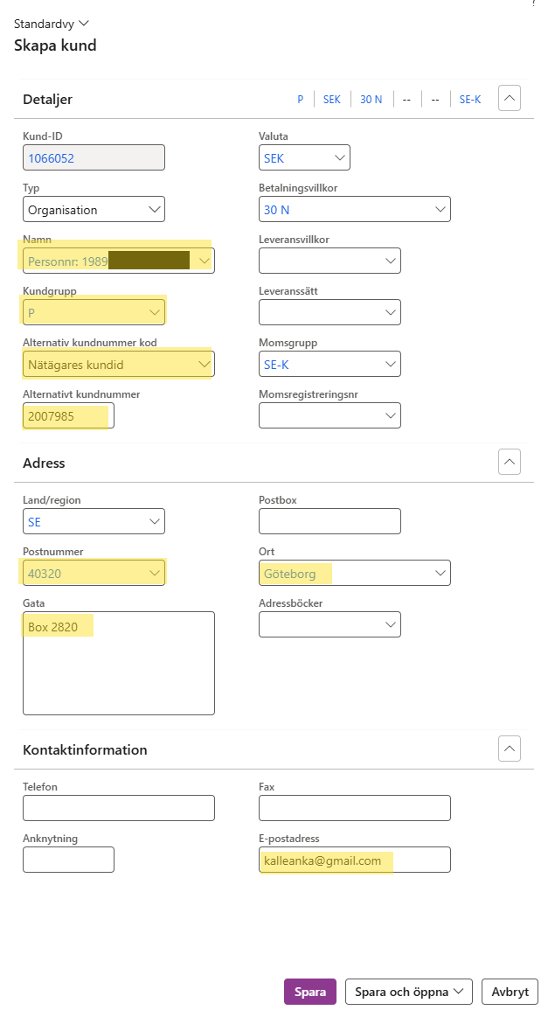Screen dimensions: 548x1017
Task: Click the SE-K summary link in header
Action: (x=470, y=100)
